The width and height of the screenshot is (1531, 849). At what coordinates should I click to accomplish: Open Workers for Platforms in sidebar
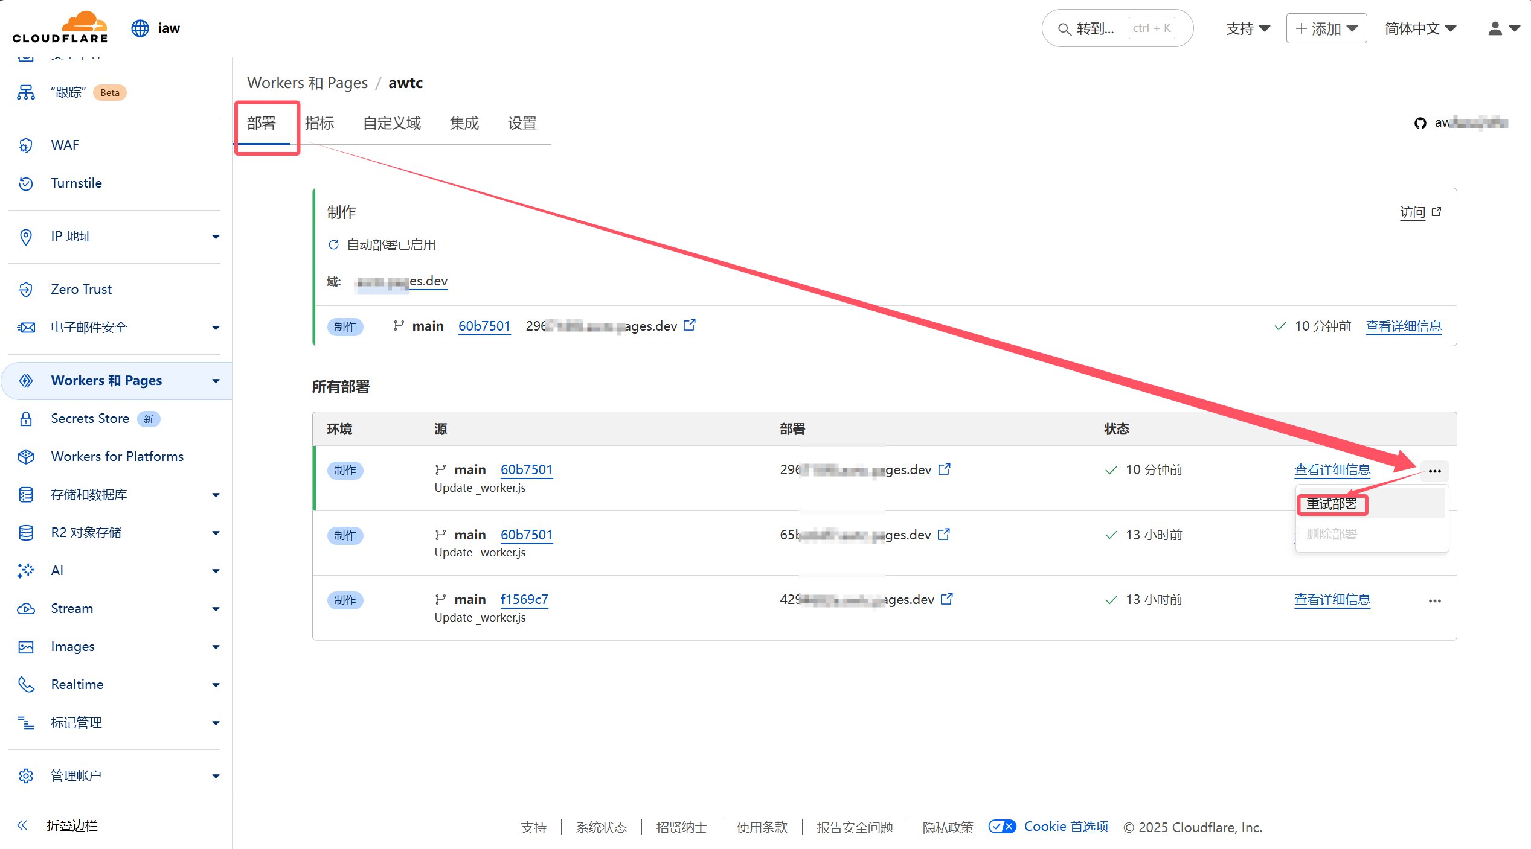[116, 457]
